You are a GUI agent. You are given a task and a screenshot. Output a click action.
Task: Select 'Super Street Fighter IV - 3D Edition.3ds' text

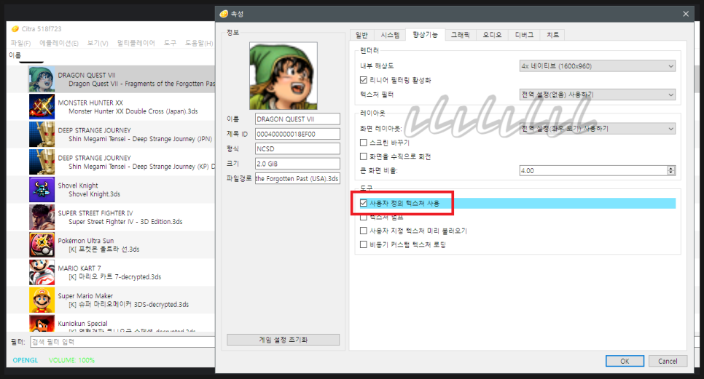pos(125,222)
